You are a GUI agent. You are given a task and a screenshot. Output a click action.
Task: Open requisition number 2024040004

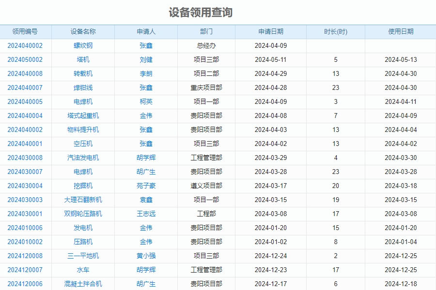click(25, 116)
